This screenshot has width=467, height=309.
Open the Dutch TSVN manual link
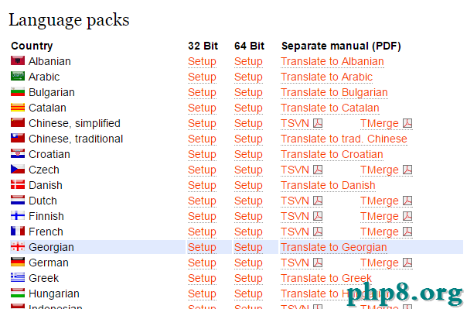pos(295,201)
